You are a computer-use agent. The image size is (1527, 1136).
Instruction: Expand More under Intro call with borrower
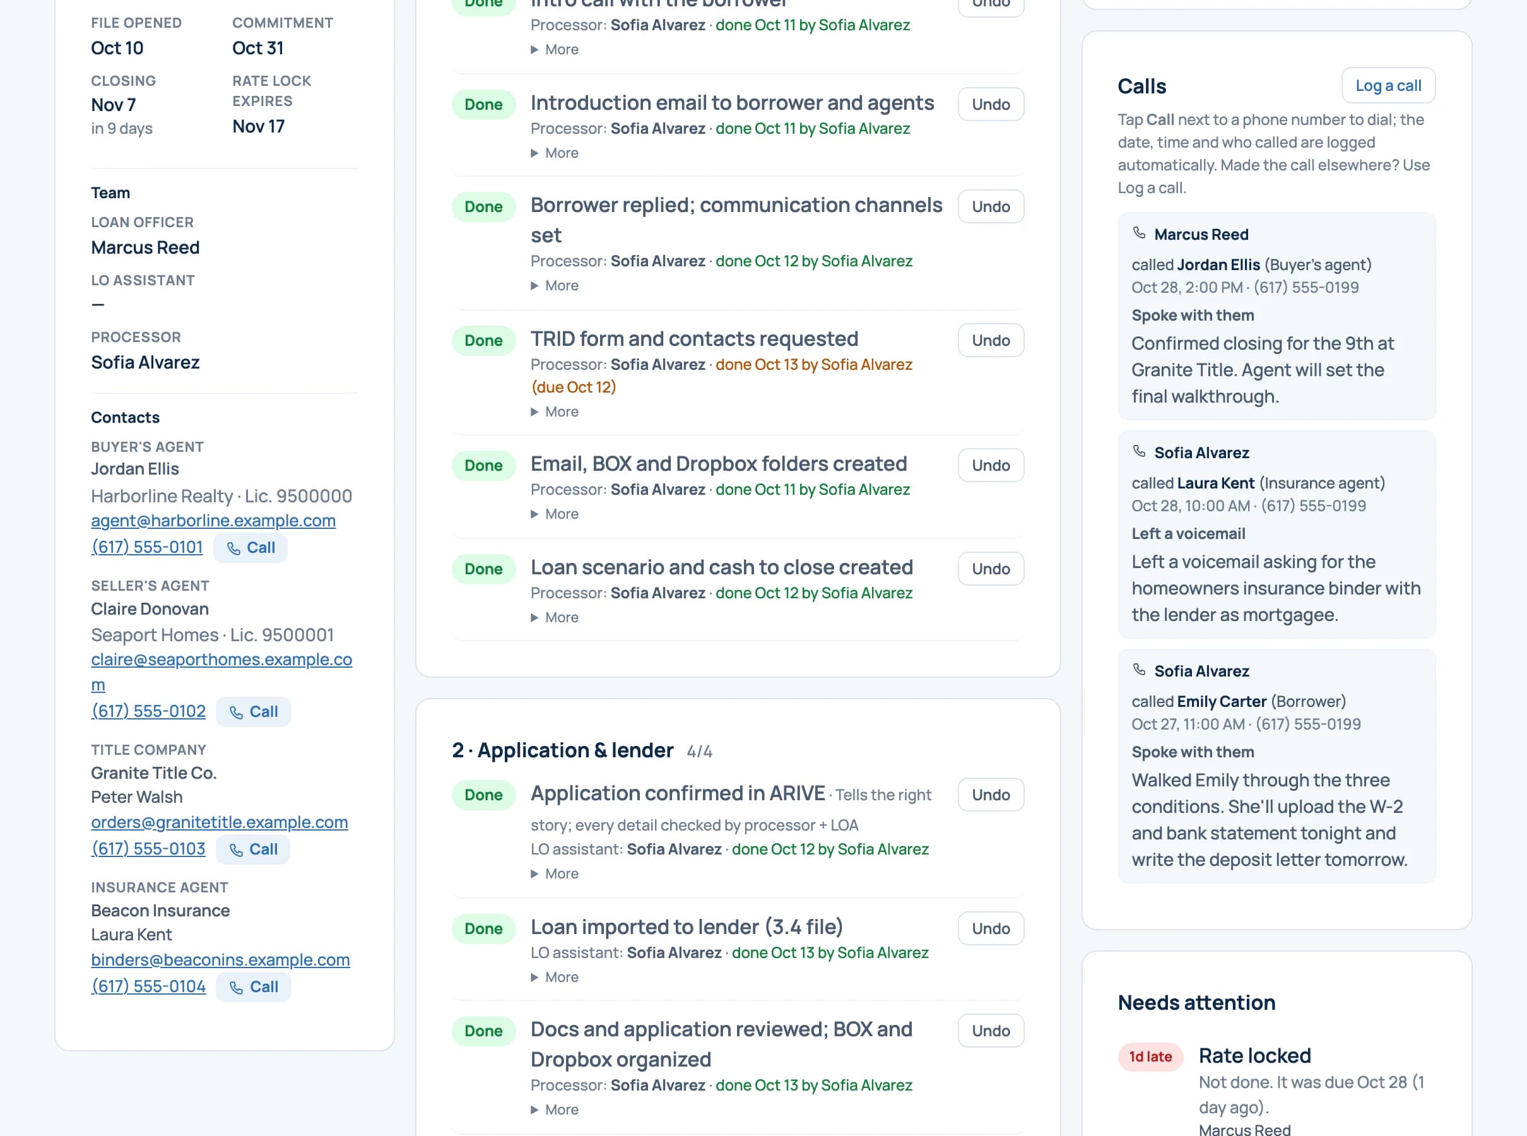tap(554, 49)
